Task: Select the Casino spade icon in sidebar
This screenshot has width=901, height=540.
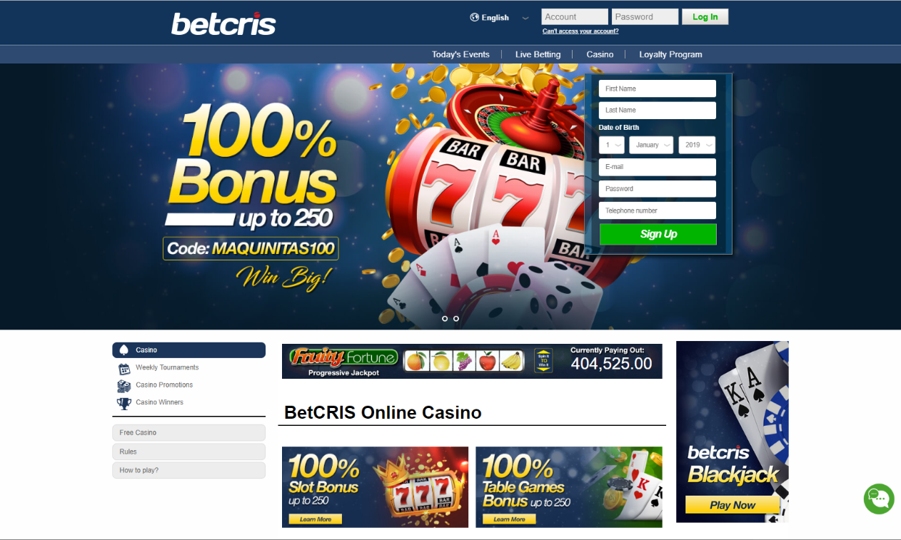Action: coord(124,350)
